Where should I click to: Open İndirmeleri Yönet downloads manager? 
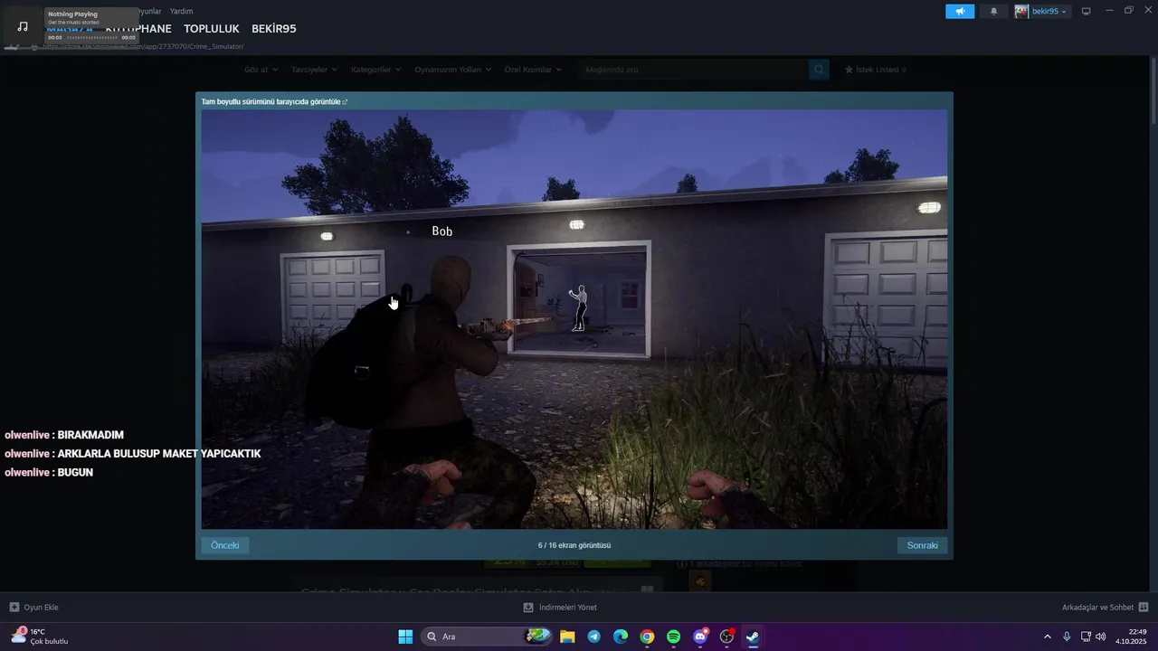pyautogui.click(x=560, y=608)
